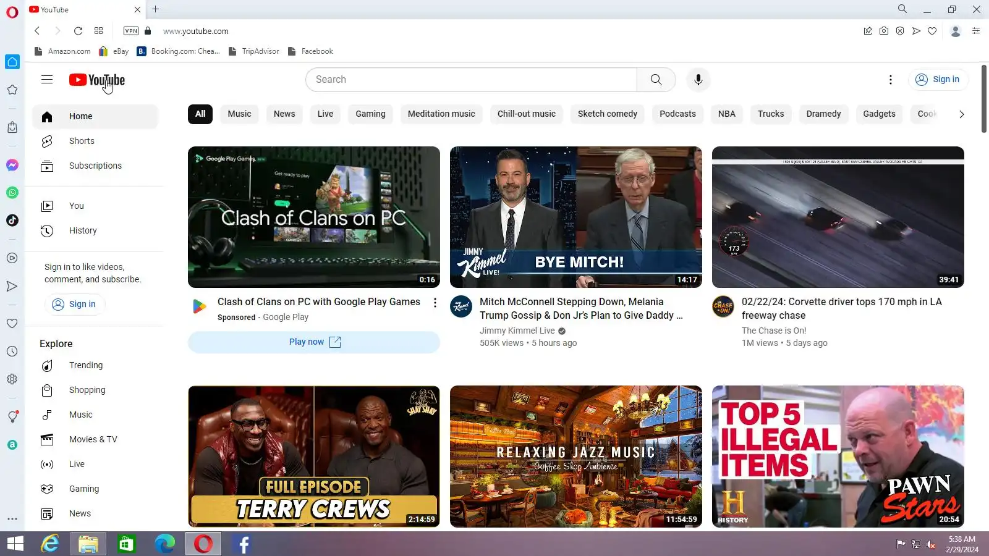The image size is (989, 556).
Task: Select the Podcasts filter chip
Action: point(677,114)
